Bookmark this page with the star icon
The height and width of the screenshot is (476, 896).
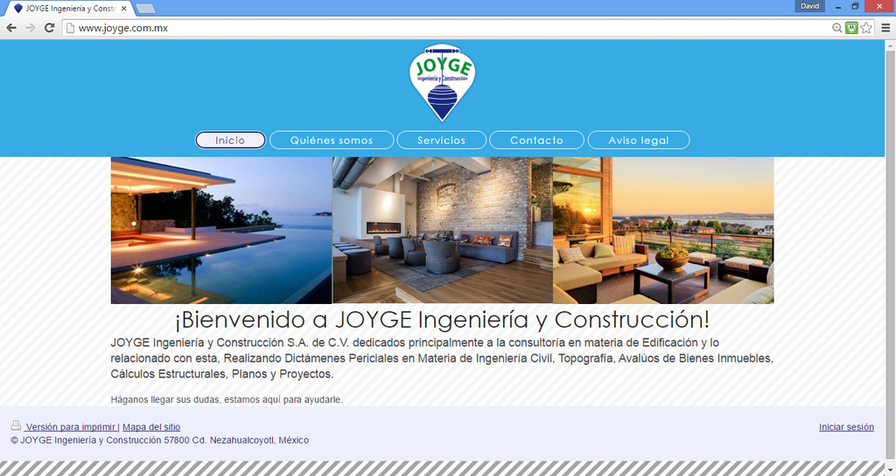[x=866, y=28]
